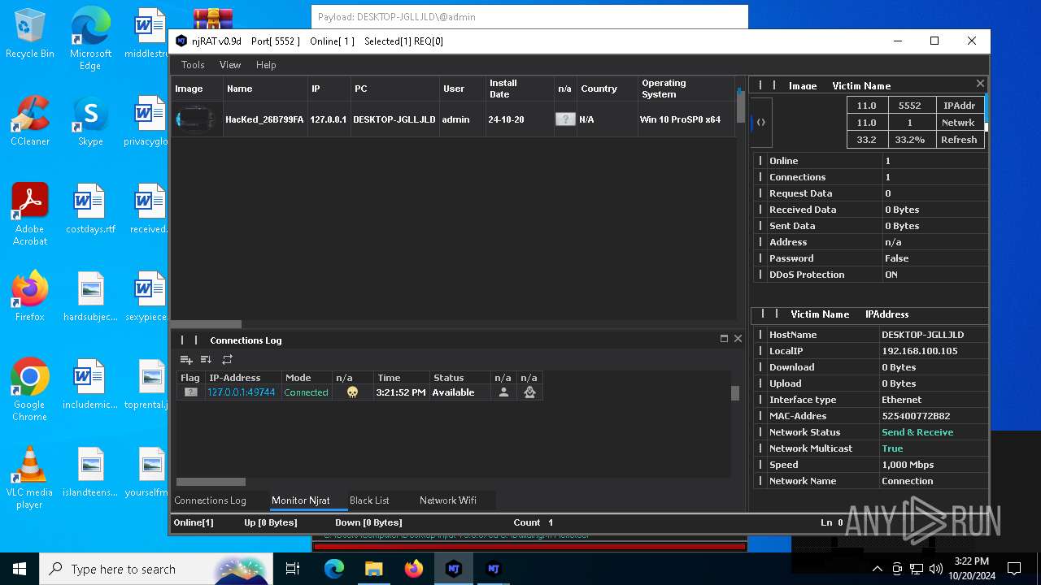Viewport: 1041px width, 585px height.
Task: Open the CCleaner desktop shortcut
Action: 29,122
